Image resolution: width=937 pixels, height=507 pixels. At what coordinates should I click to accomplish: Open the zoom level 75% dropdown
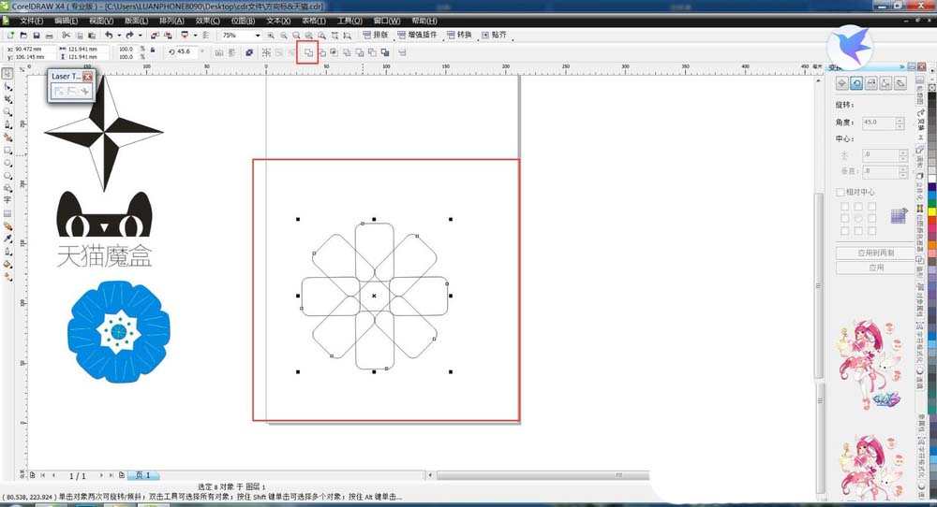coord(257,36)
